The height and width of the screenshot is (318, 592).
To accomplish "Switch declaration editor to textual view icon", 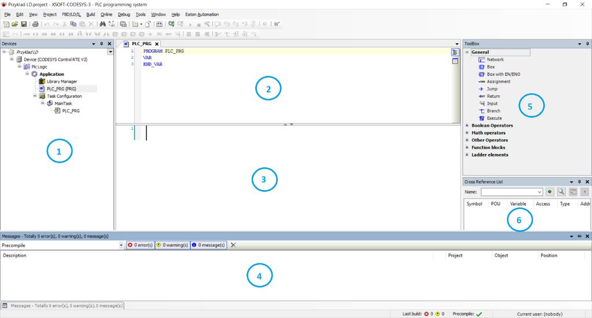I will tap(455, 53).
